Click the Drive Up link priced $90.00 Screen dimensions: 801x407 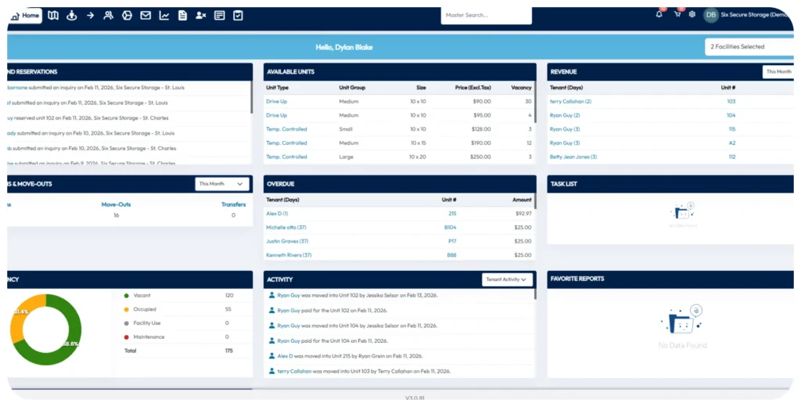(276, 101)
